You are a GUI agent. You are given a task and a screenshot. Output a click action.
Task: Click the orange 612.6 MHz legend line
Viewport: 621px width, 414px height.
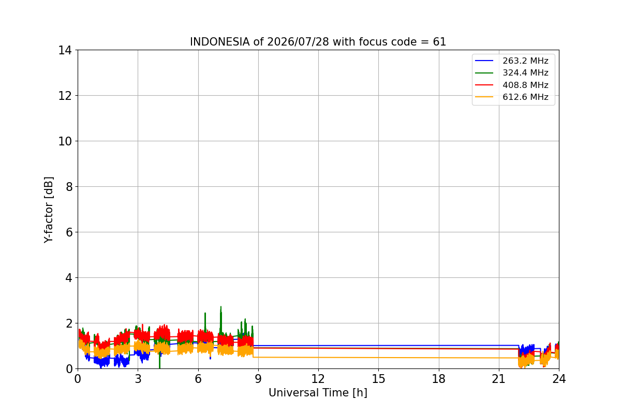click(484, 97)
